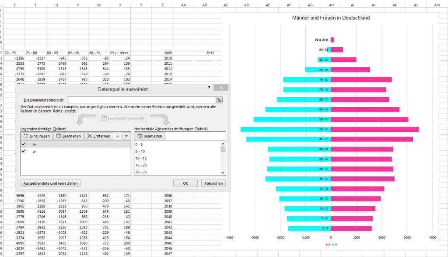
Task: Click Ausgeblendete und leere Zellen button
Action: [50, 183]
